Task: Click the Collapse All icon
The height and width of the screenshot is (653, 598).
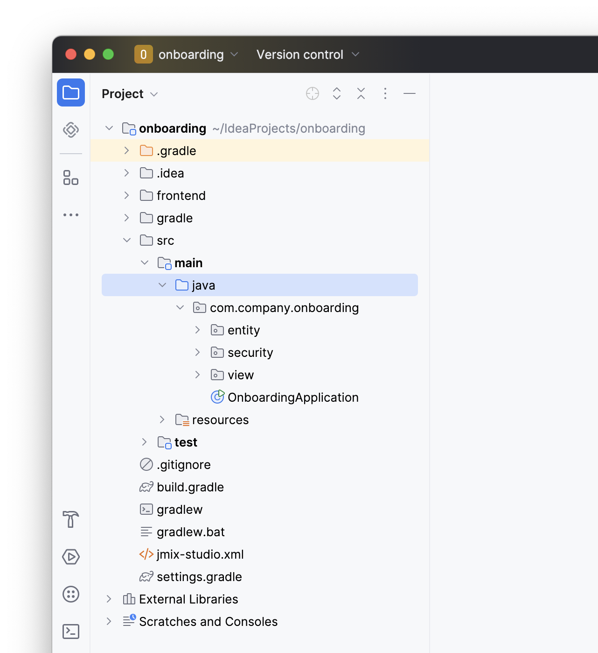Action: coord(361,94)
